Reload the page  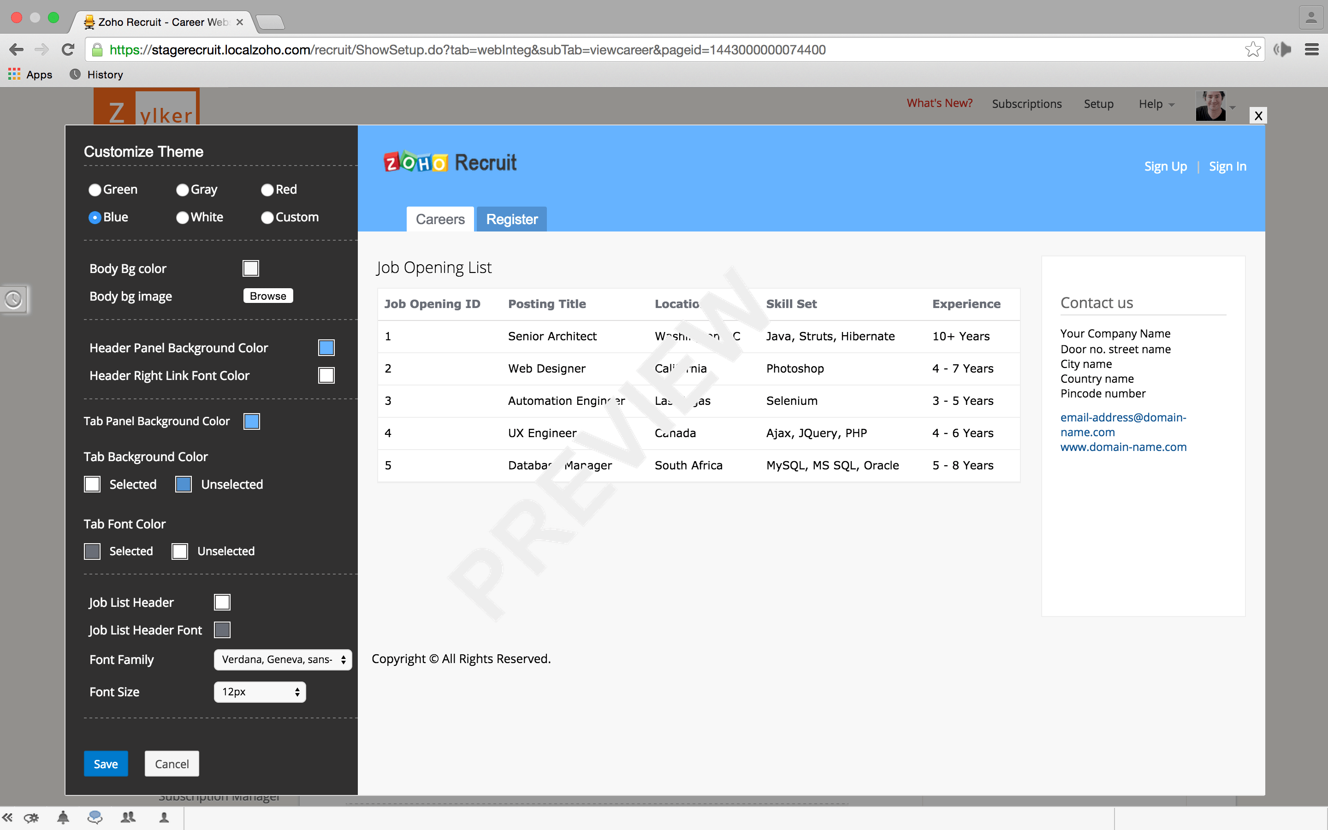(x=68, y=49)
